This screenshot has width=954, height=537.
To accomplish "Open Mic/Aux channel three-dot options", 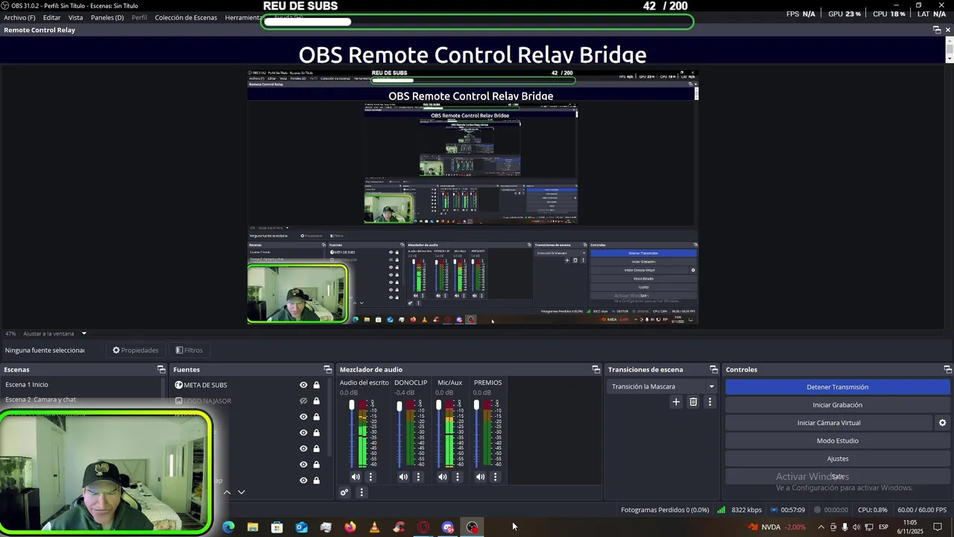I will click(x=458, y=477).
